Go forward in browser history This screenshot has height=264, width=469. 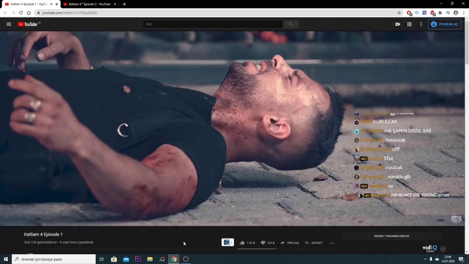[13, 13]
